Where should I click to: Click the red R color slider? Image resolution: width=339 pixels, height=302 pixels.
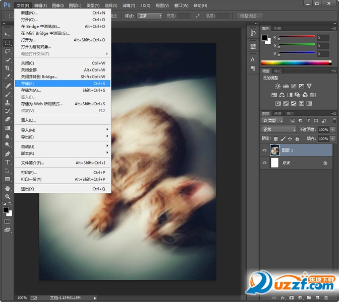click(296, 38)
